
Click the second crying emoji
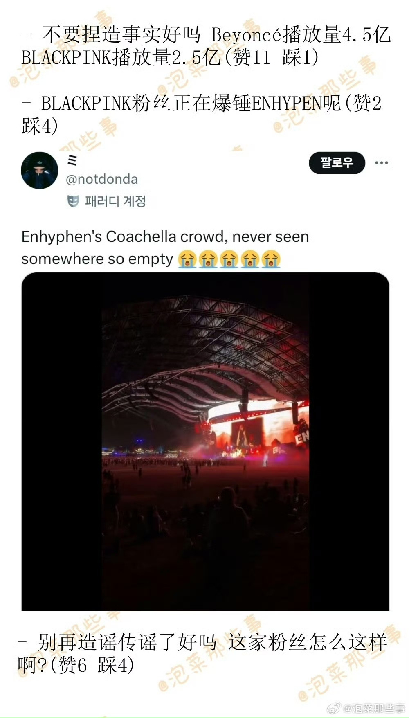click(x=208, y=259)
